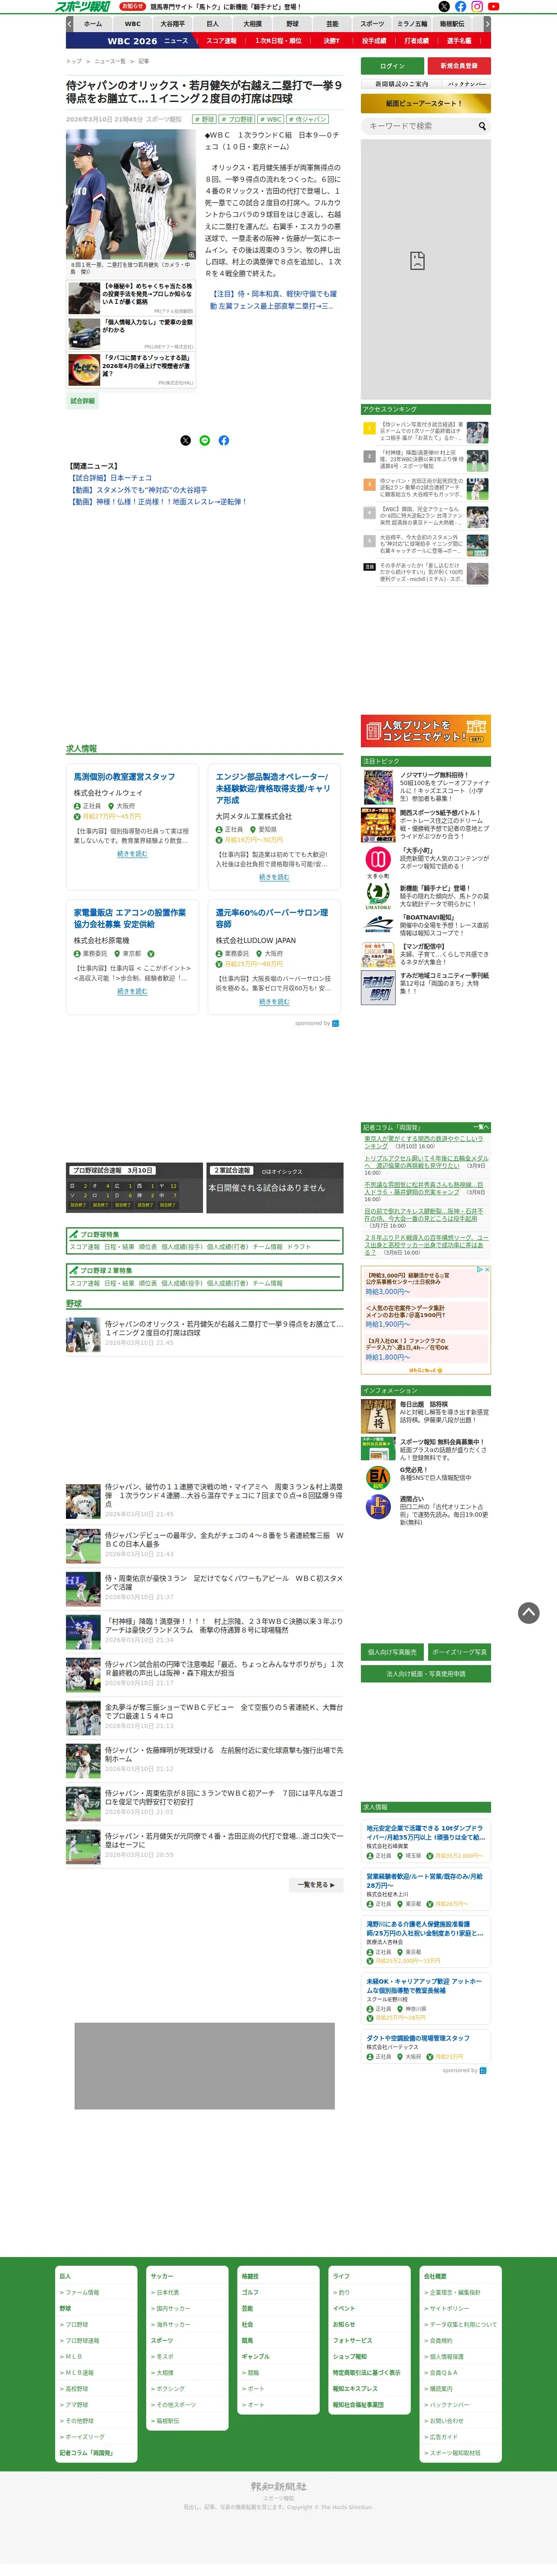557x2576 pixels.
Task: Click the nav scroll-right arrow
Action: (x=487, y=23)
